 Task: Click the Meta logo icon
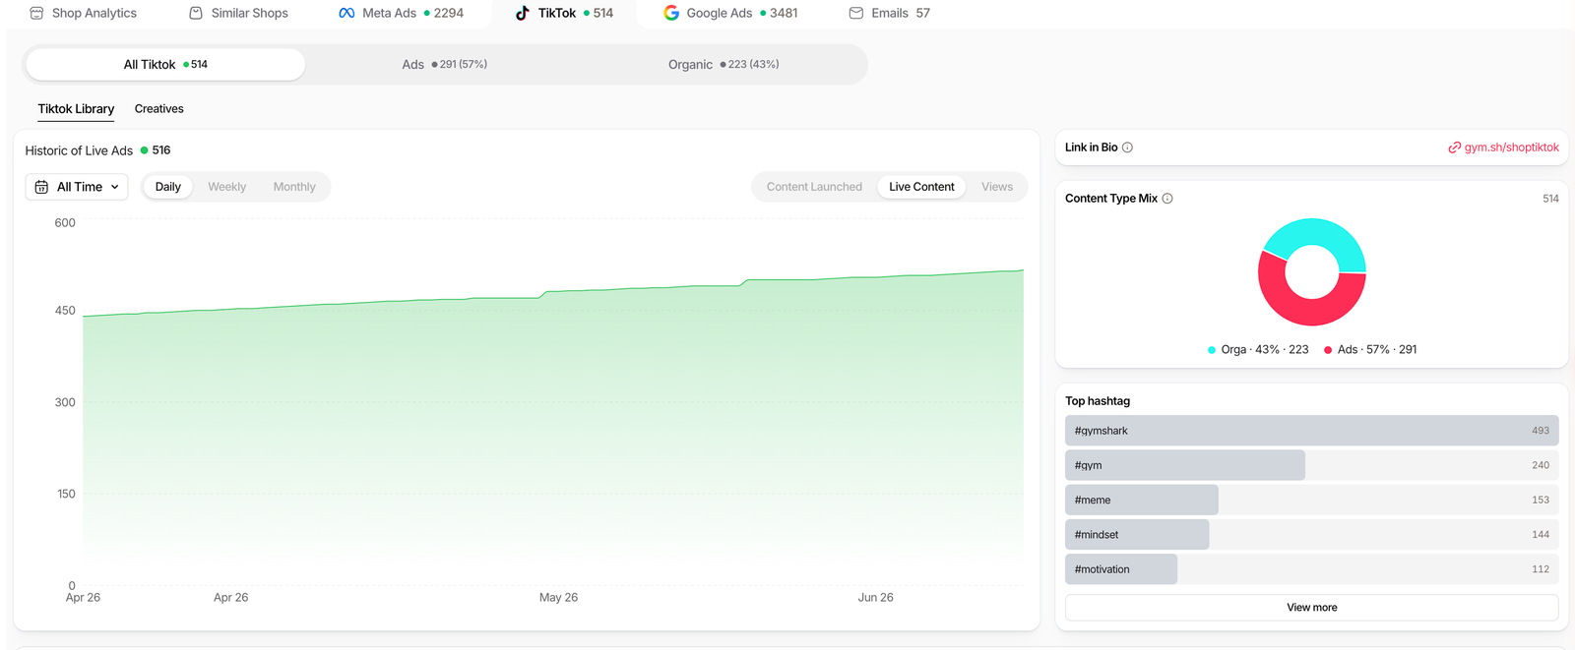pyautogui.click(x=346, y=13)
